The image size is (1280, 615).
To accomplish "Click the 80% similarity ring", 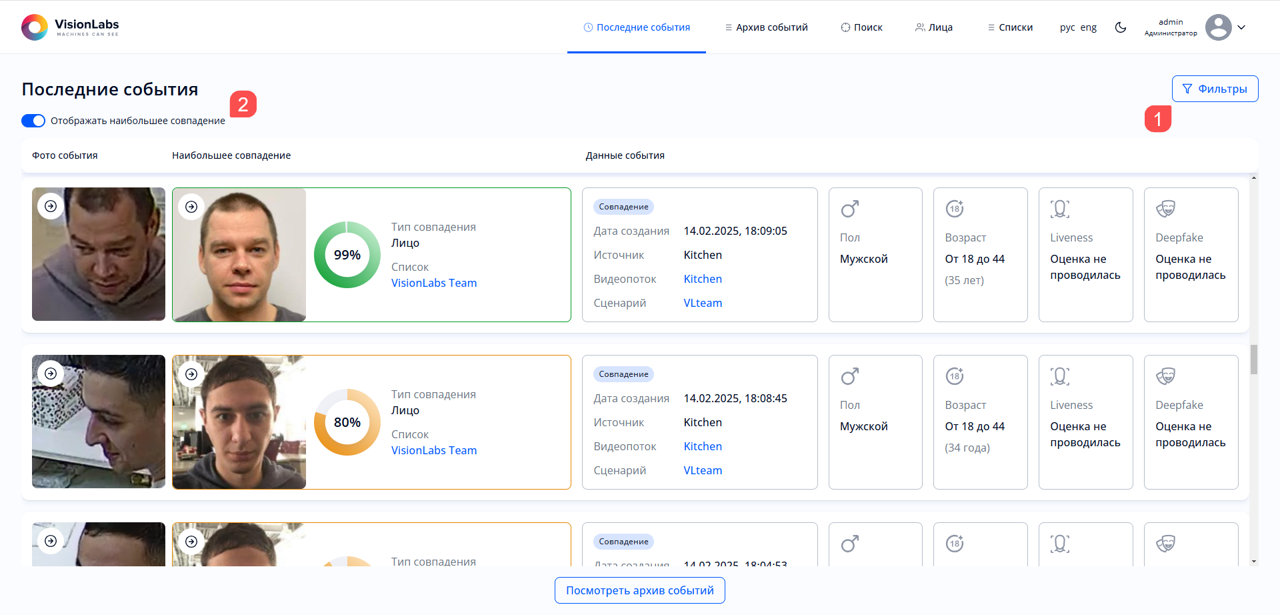I will click(347, 422).
